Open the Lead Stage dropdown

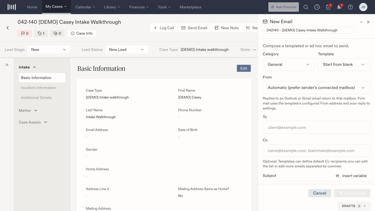49,50
